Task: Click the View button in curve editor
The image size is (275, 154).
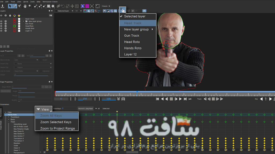Action: click(43, 109)
